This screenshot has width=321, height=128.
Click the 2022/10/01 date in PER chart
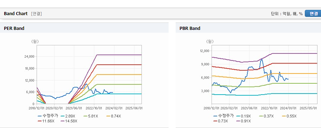(x=94, y=108)
